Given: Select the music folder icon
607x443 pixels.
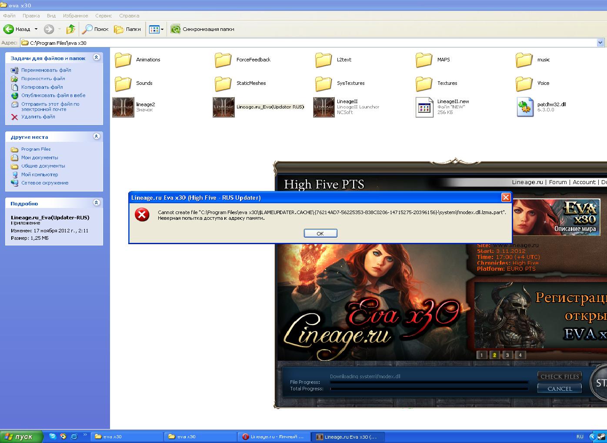Looking at the screenshot, I should pyautogui.click(x=524, y=60).
